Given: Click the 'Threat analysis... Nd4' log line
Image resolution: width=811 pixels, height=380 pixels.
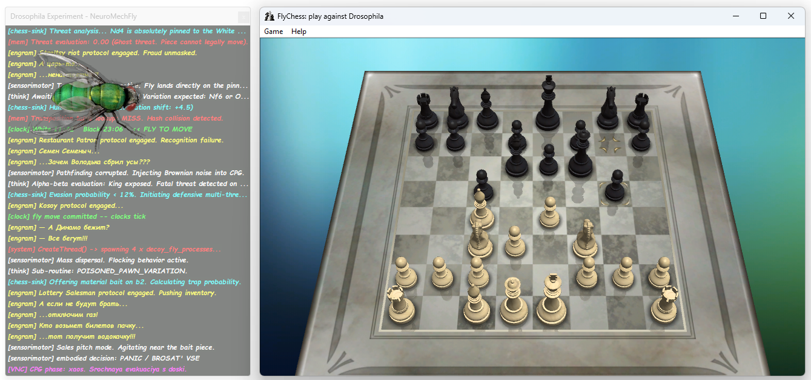Looking at the screenshot, I should coord(127,31).
